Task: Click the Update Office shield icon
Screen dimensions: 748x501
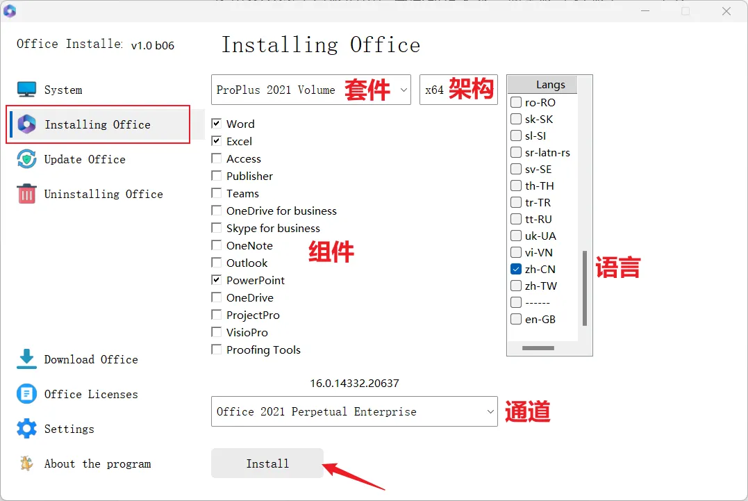Action: pyautogui.click(x=26, y=159)
